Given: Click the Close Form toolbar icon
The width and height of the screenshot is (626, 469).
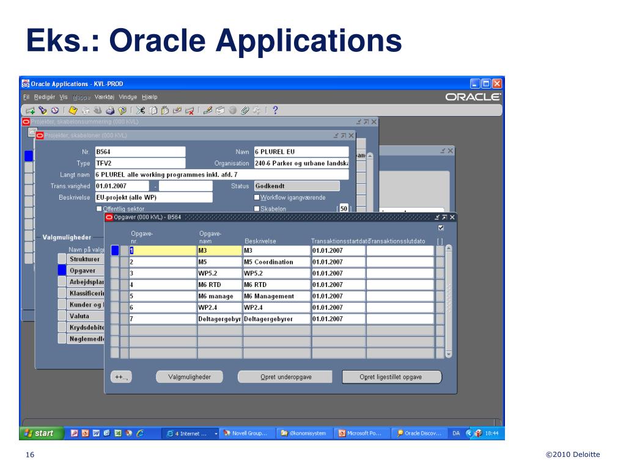Looking at the screenshot, I should (x=122, y=111).
